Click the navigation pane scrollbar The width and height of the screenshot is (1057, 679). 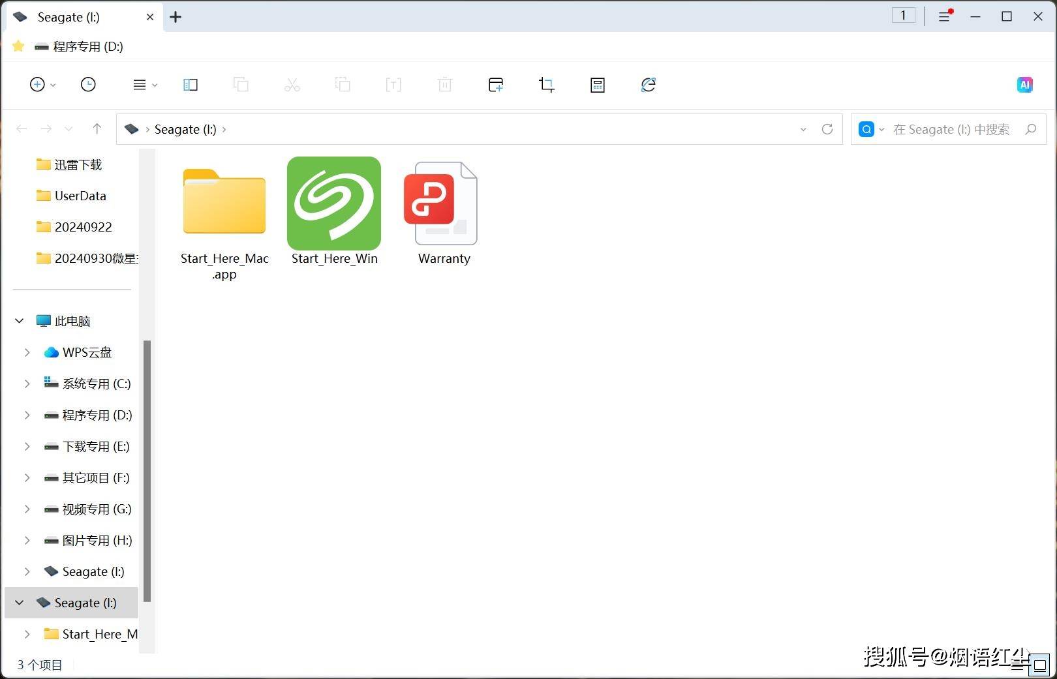[147, 471]
